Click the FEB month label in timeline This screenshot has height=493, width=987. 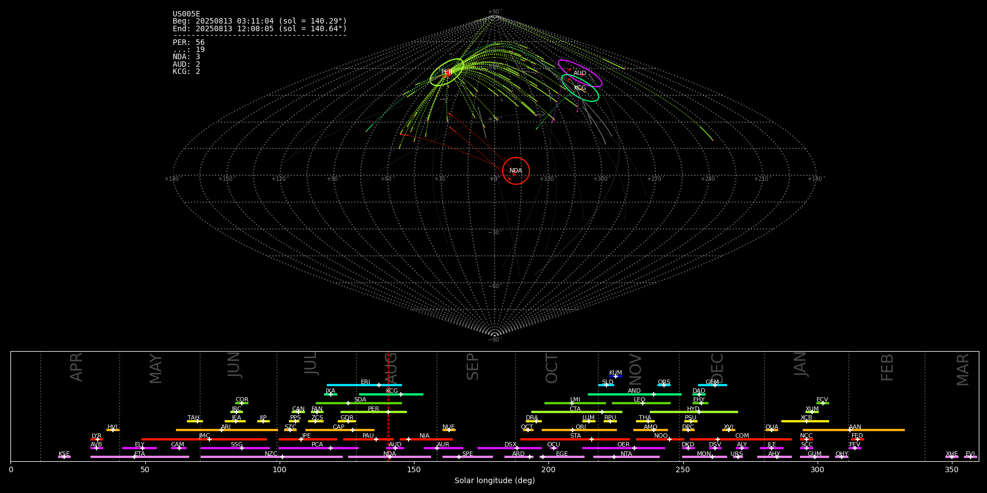[x=887, y=368]
